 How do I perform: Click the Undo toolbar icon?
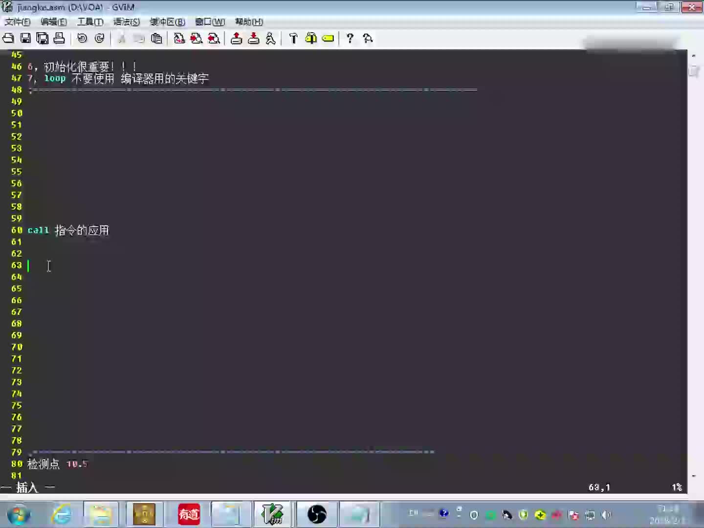[x=82, y=38]
